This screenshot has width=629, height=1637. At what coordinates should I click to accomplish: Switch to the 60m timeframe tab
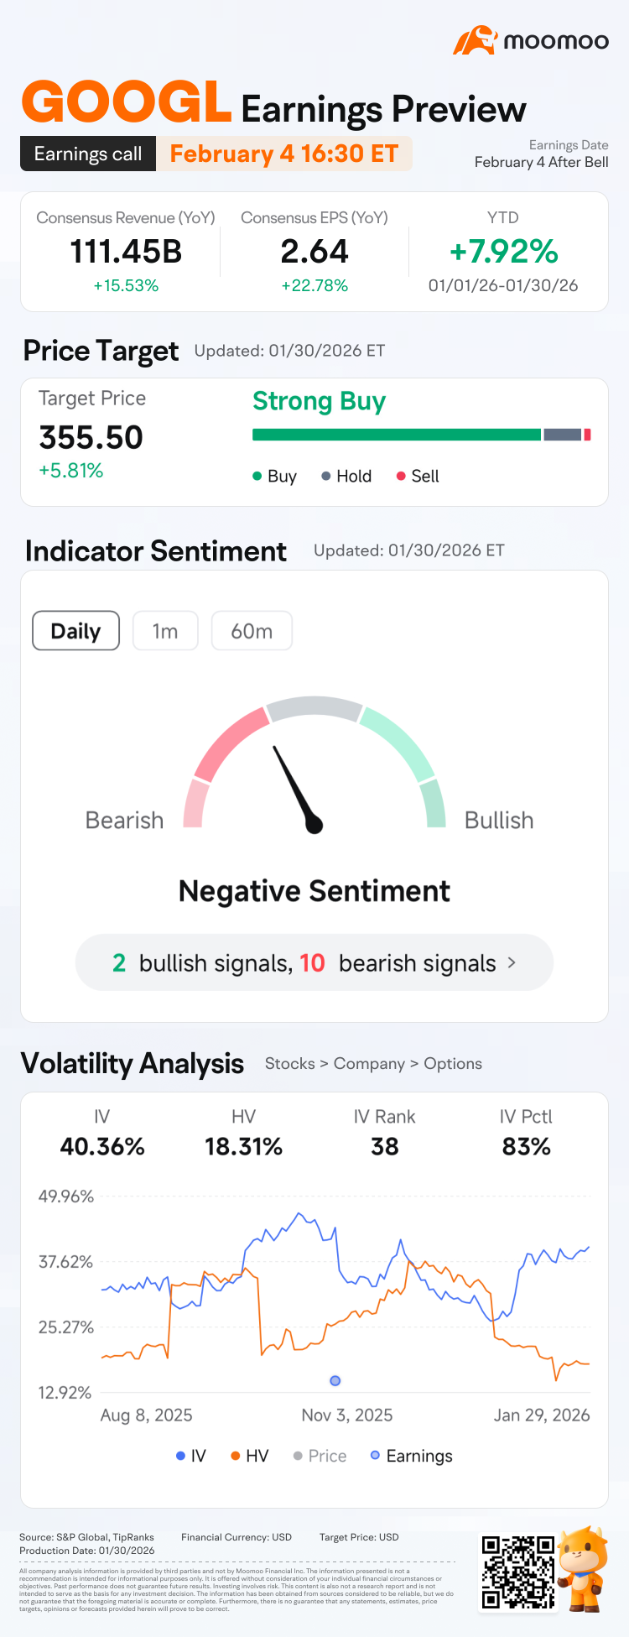click(x=252, y=631)
